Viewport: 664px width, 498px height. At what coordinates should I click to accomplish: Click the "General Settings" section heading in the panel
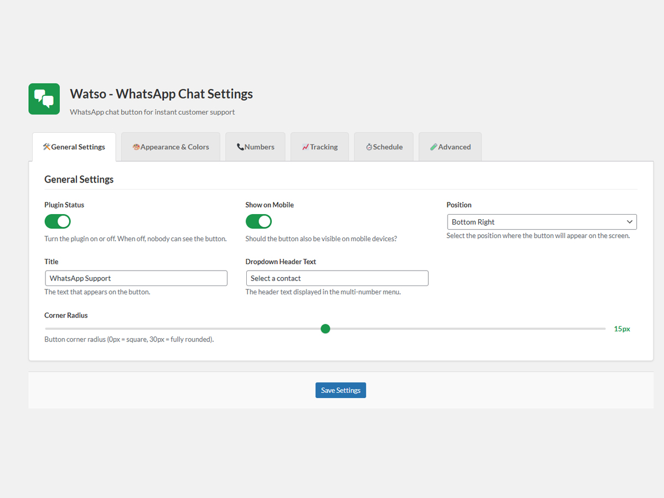coord(79,179)
